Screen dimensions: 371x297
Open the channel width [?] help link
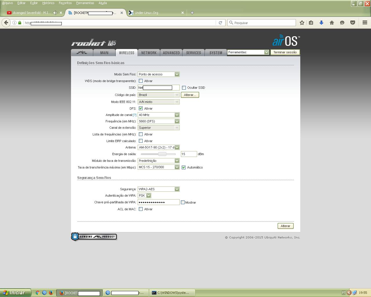pyautogui.click(x=134, y=115)
